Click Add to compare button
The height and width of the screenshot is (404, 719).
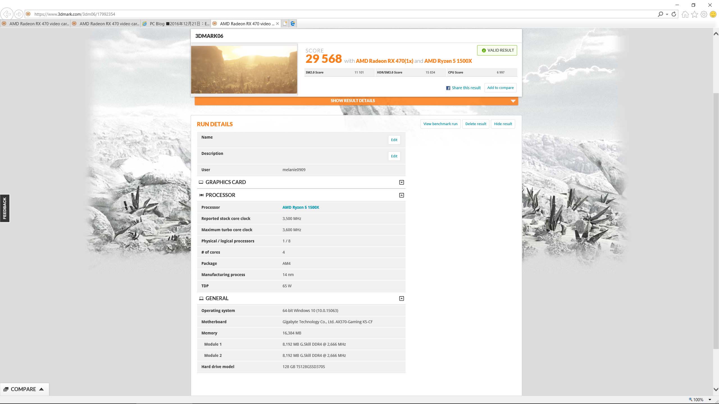tap(500, 88)
